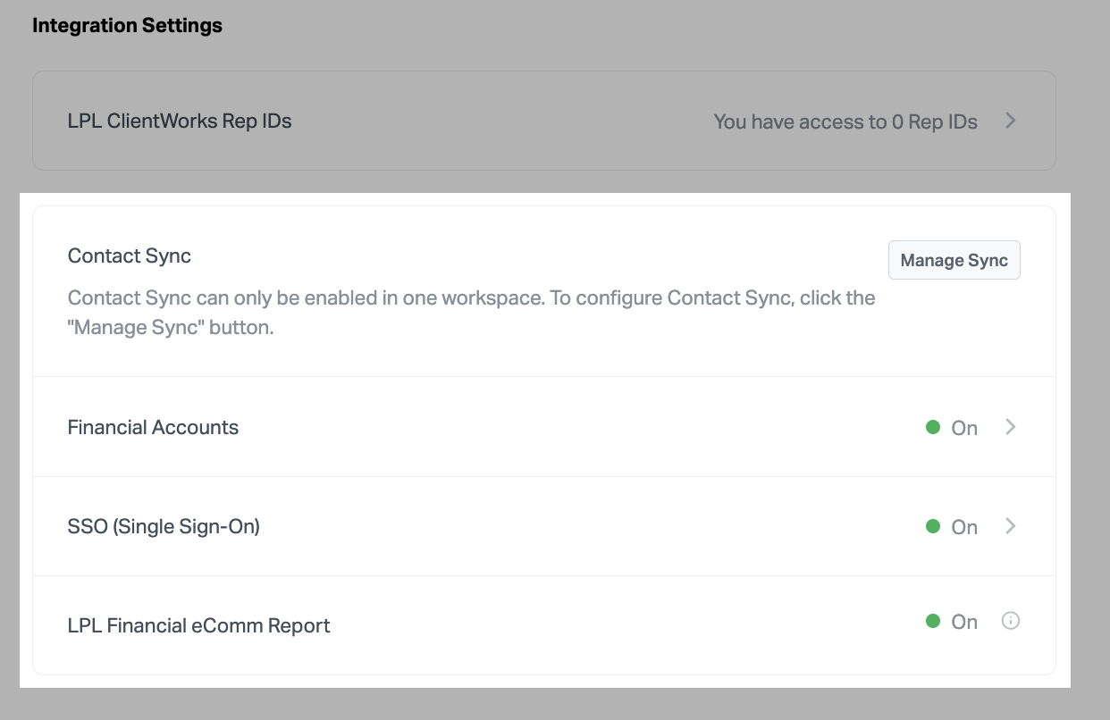Select the Contact Sync section header
The height and width of the screenshot is (720, 1110).
pos(129,256)
